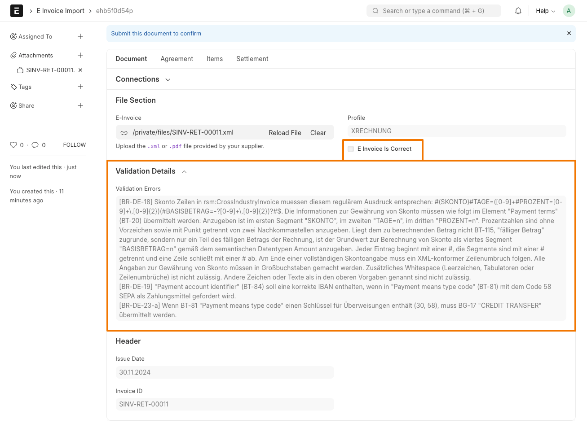587x428 pixels.
Task: Open the user avatar menu
Action: (569, 11)
